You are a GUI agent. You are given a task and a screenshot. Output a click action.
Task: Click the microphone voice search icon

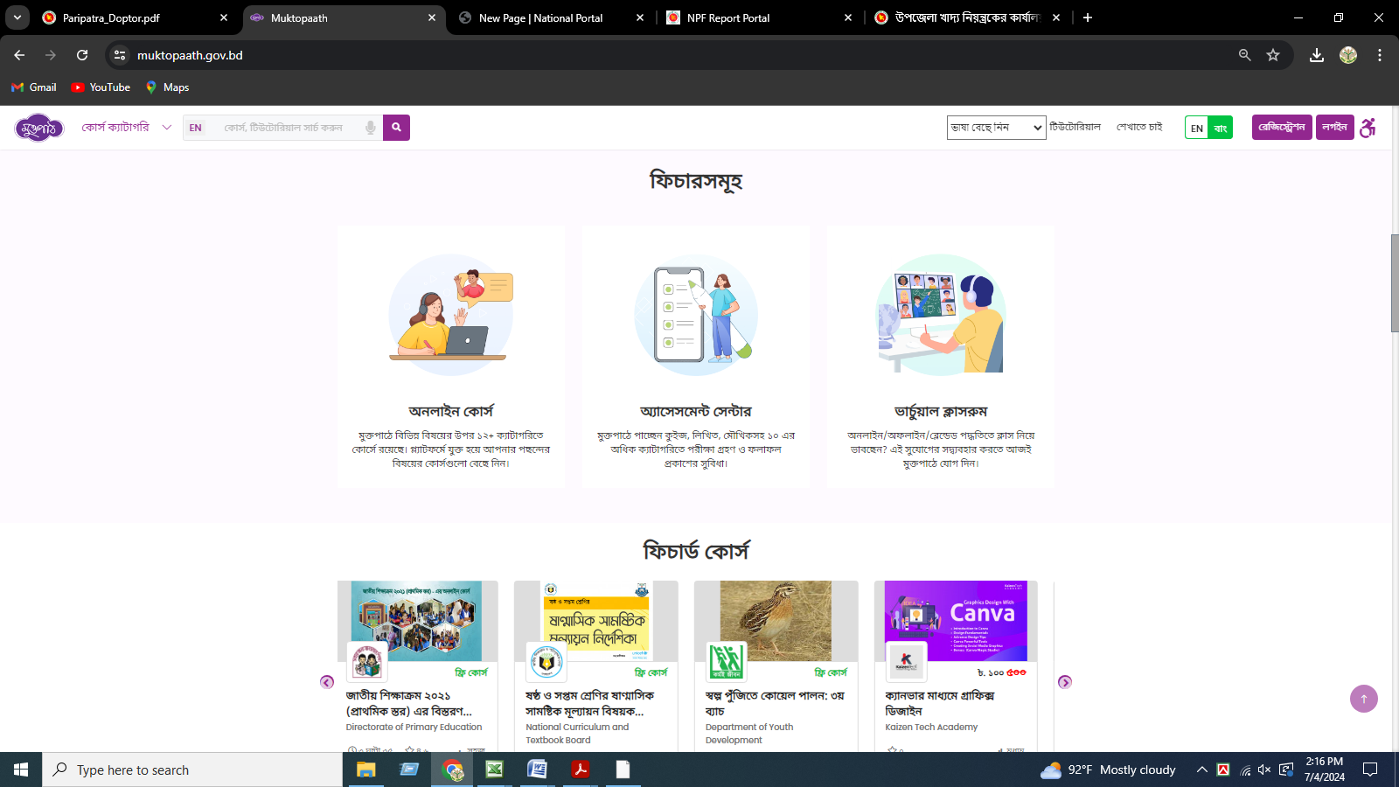point(371,128)
